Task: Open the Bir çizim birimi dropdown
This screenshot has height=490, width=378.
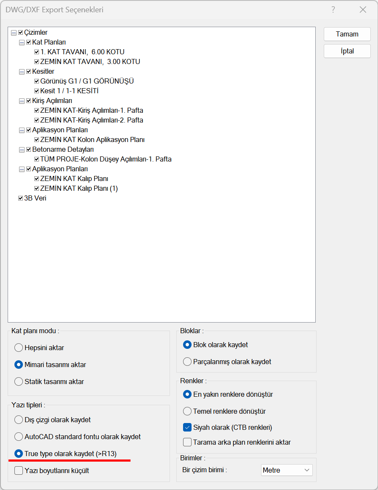Action: 287,470
